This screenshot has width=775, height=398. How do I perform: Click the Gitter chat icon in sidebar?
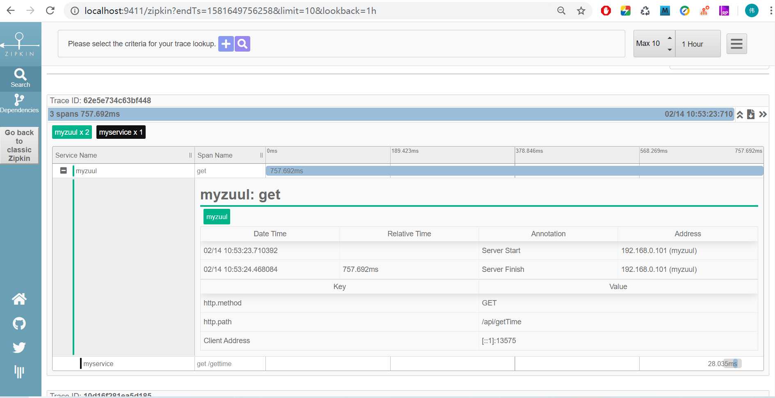(19, 372)
